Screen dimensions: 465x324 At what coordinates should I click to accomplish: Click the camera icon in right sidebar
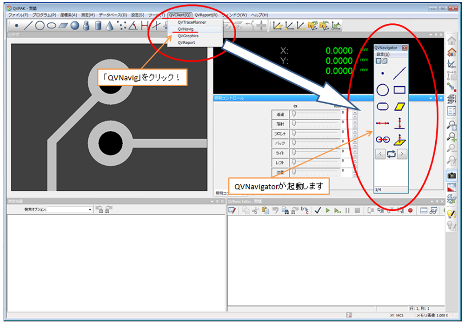point(451,175)
